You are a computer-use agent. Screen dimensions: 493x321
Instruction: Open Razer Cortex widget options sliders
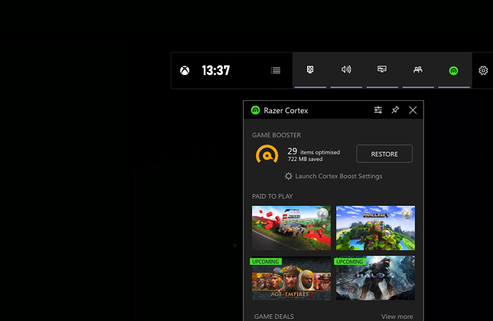pyautogui.click(x=378, y=110)
